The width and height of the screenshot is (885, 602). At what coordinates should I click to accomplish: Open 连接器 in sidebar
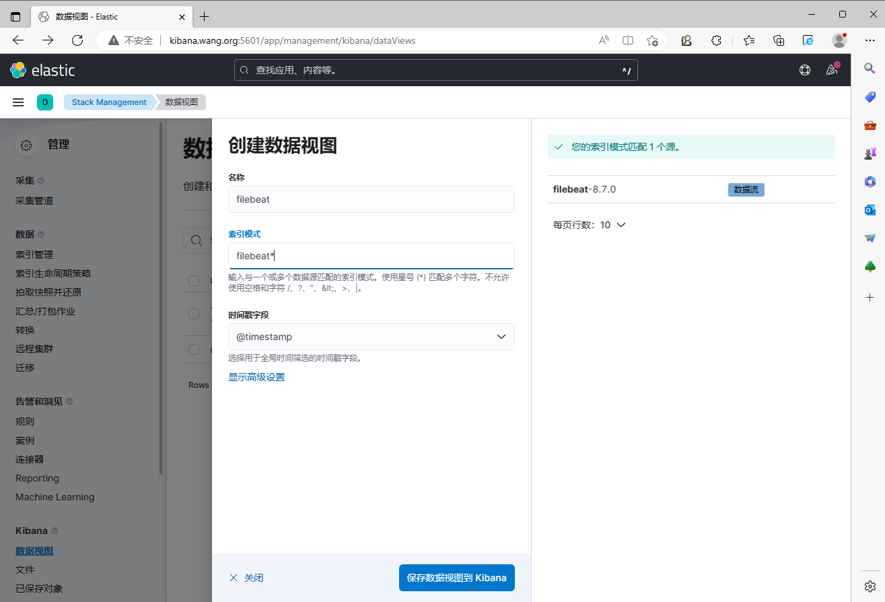(30, 459)
